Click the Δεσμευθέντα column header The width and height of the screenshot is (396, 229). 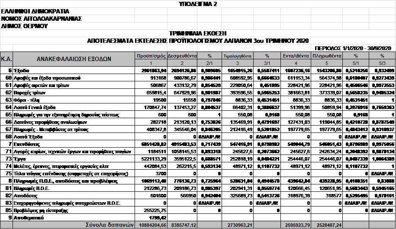coord(183,56)
